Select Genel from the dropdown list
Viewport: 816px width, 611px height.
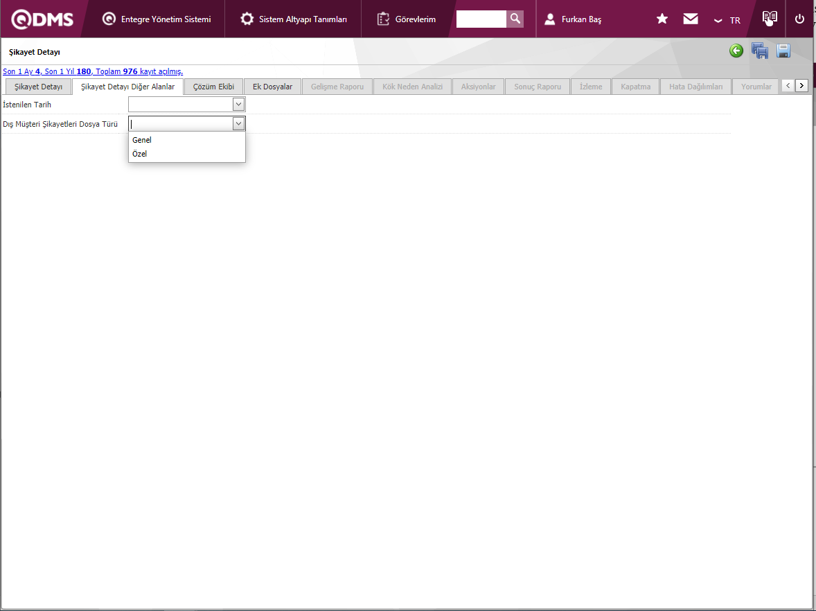pos(142,140)
